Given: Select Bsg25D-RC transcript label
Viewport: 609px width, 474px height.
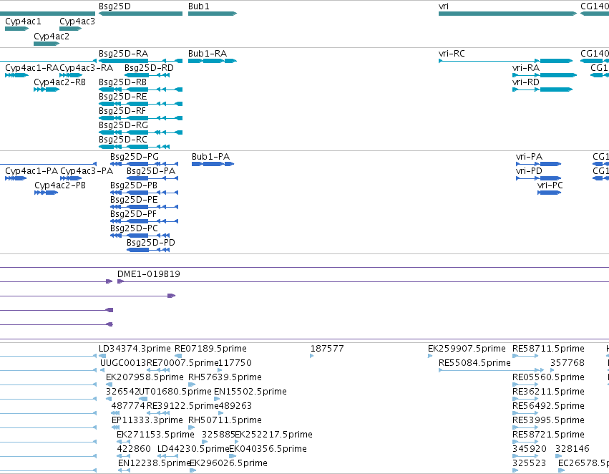Looking at the screenshot, I should pos(123,140).
